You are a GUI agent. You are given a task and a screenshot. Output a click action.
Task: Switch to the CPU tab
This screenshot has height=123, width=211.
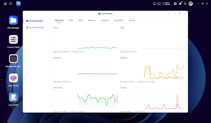point(71,20)
